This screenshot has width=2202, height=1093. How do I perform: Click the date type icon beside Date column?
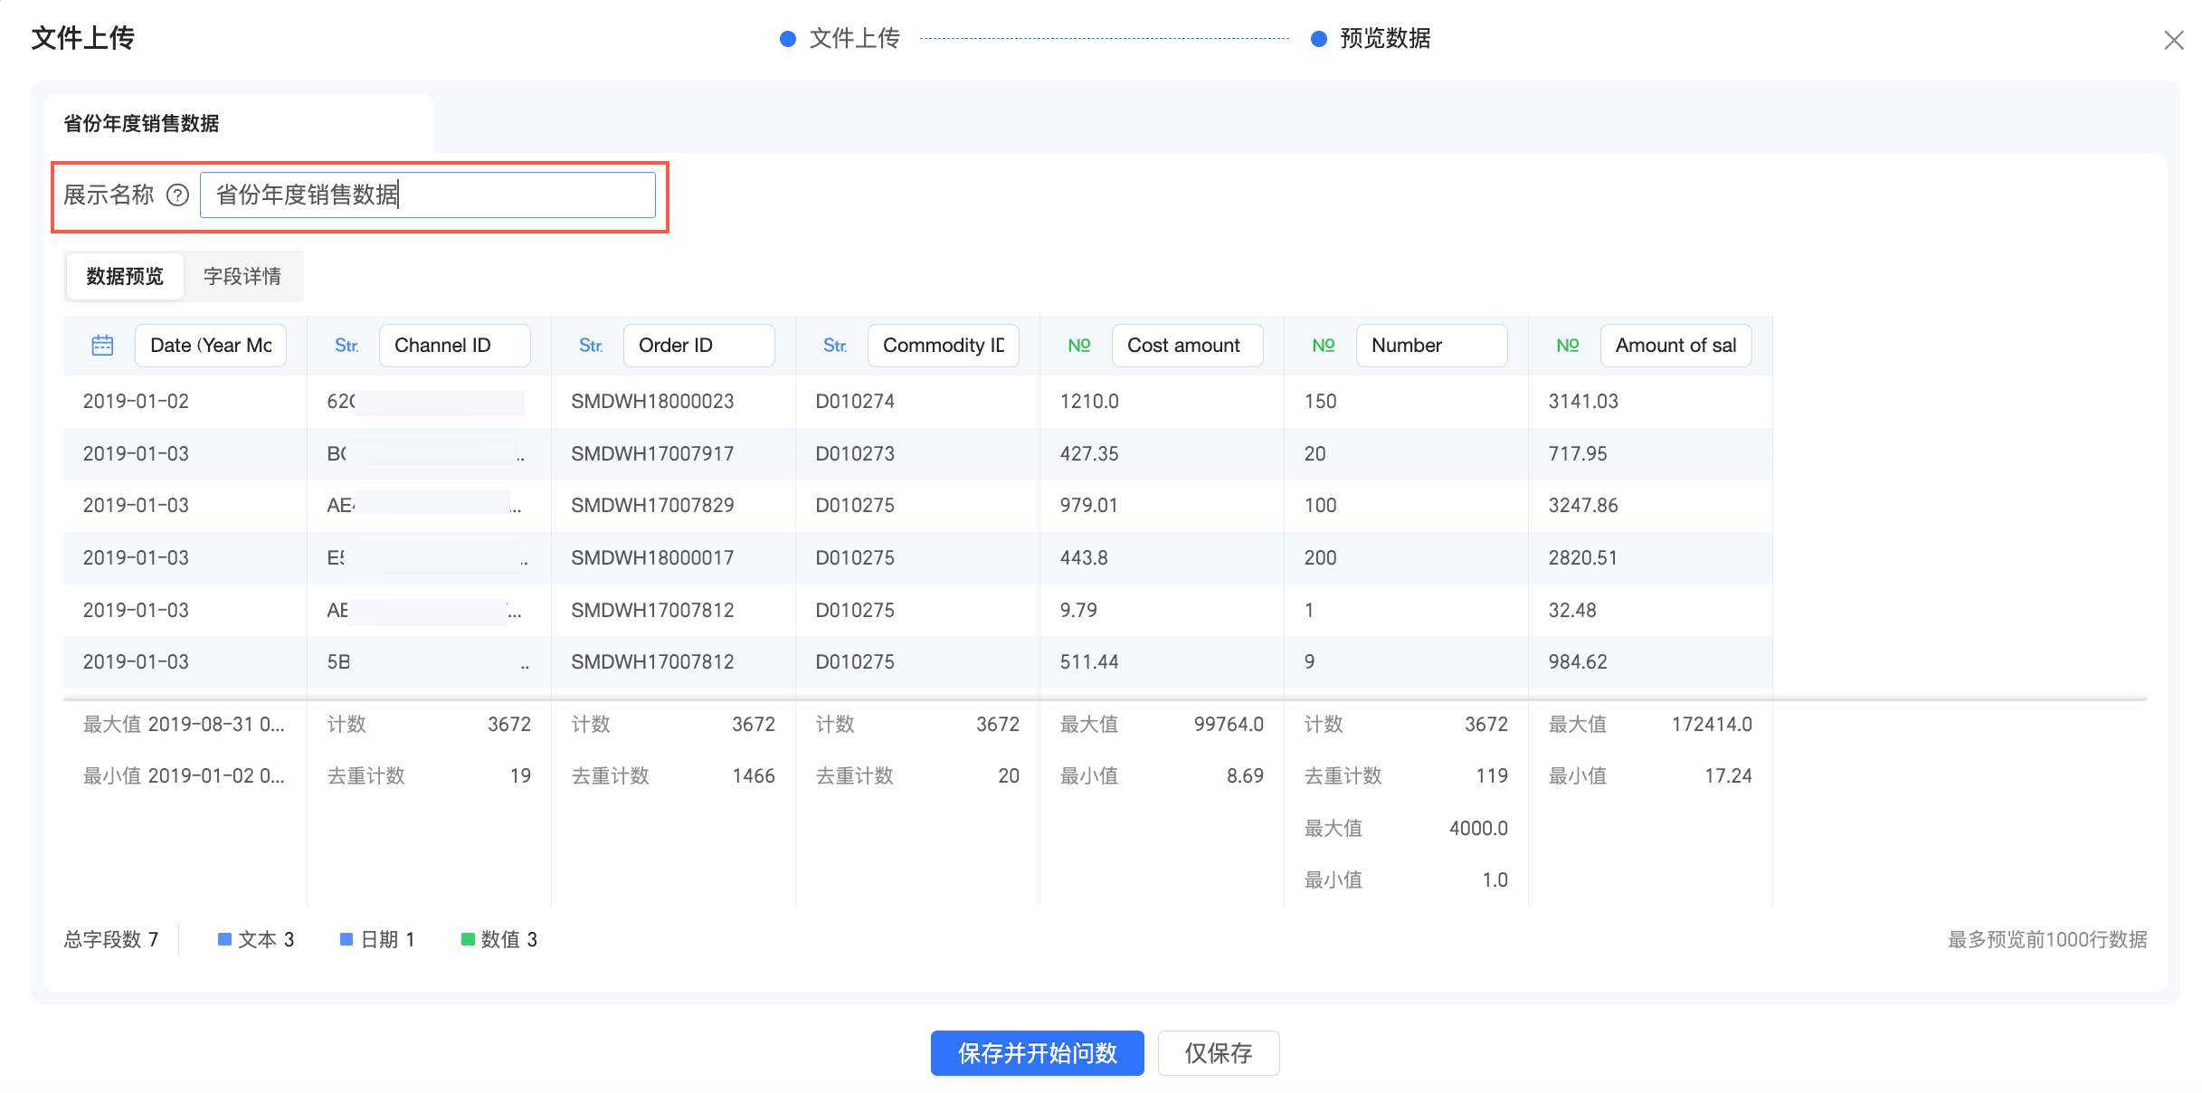click(x=102, y=346)
